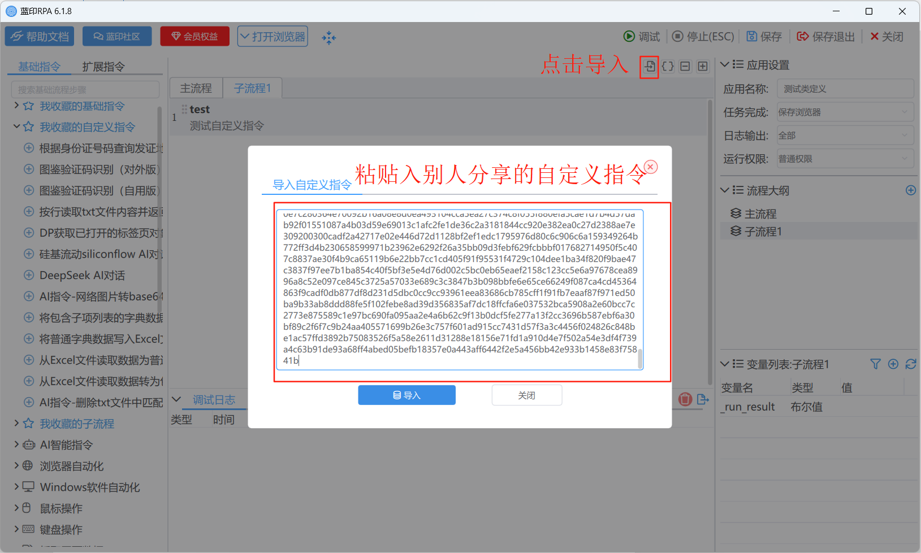Add AI指令-网络图片转base64 plus icon
This screenshot has width=921, height=553.
(x=29, y=296)
